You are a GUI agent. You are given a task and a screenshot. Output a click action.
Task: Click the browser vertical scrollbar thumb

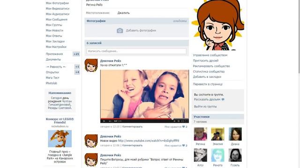pyautogui.click(x=299, y=36)
